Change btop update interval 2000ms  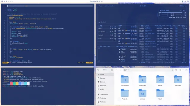click(x=181, y=6)
